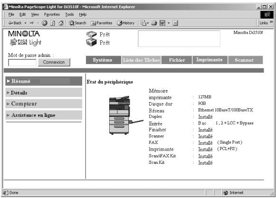Open the Edit menu

pos(22,14)
